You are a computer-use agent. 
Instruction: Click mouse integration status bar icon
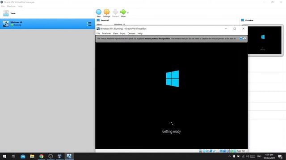click(231, 151)
